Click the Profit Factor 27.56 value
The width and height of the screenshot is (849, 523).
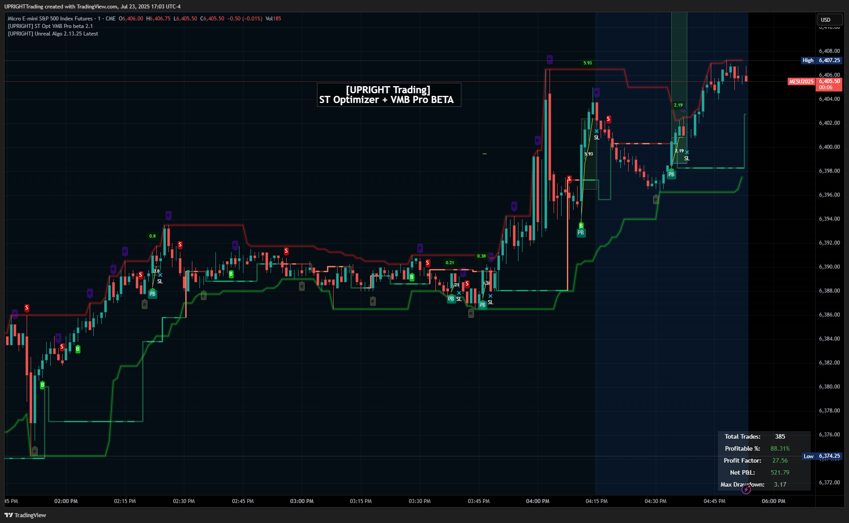780,460
